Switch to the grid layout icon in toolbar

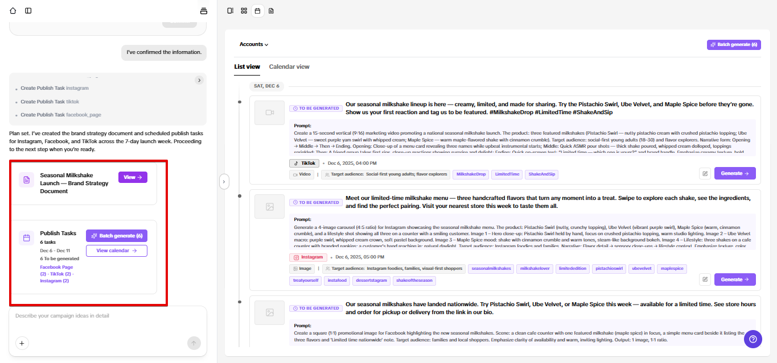[x=244, y=11]
